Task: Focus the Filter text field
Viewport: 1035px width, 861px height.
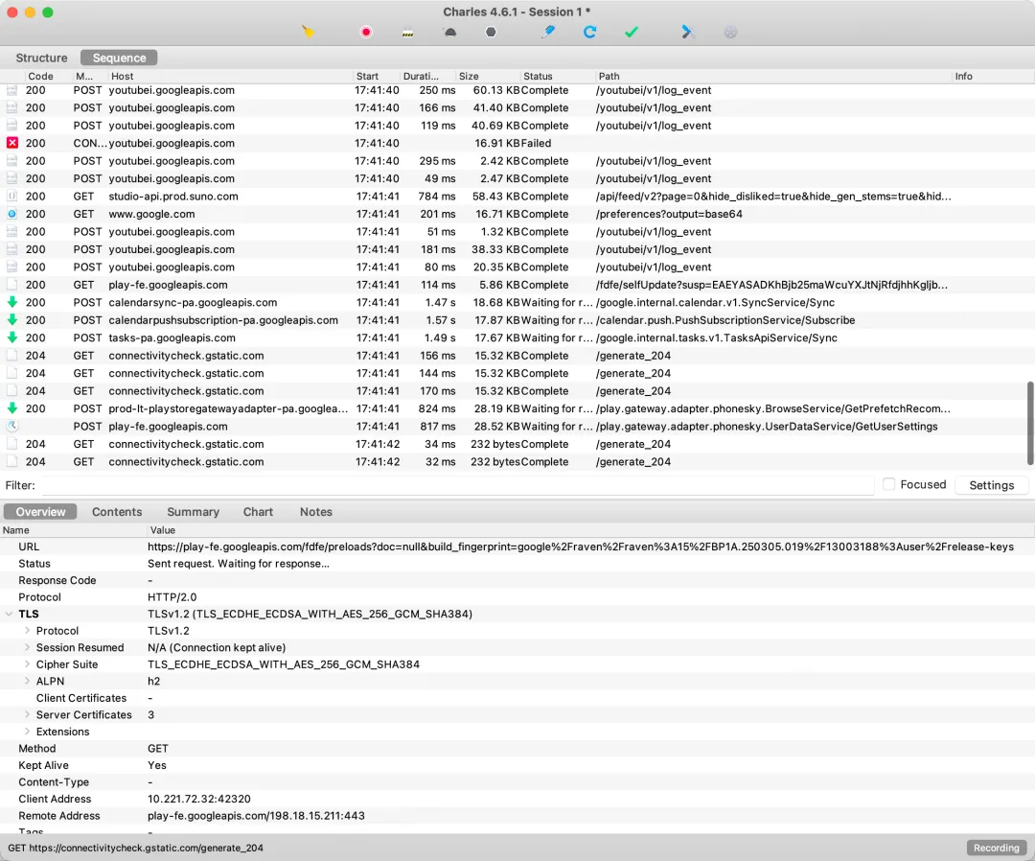Action: 458,485
